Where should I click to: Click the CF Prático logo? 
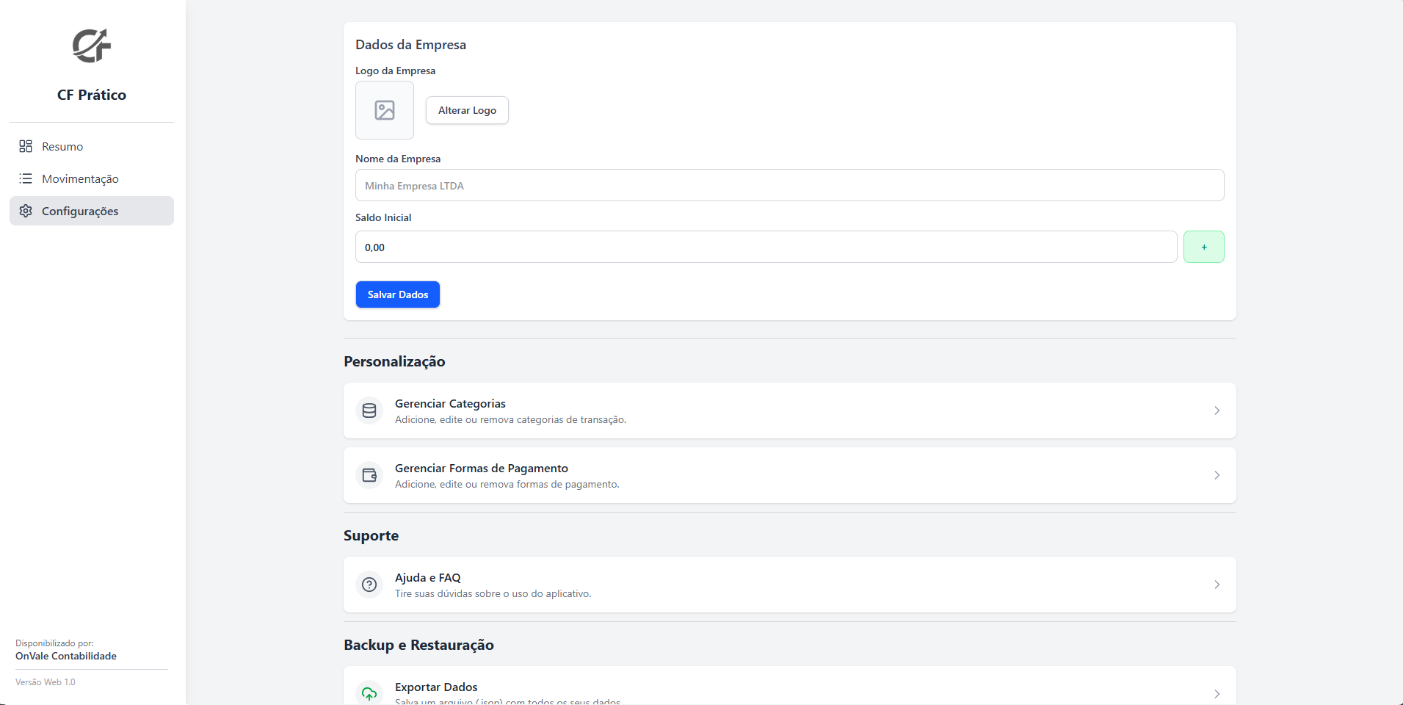pos(91,46)
